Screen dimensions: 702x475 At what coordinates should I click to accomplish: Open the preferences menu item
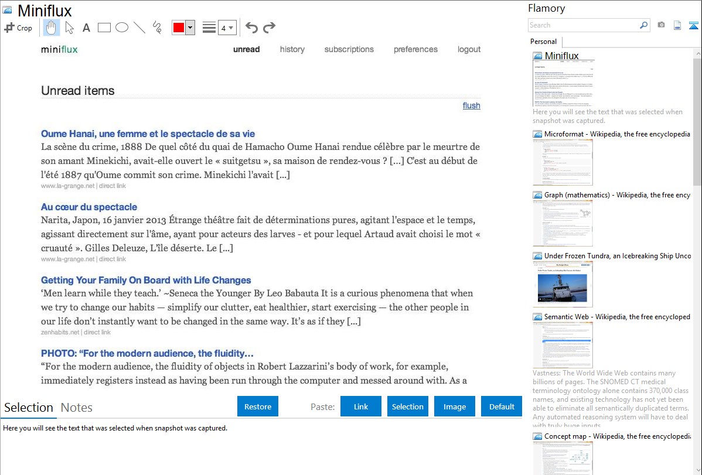point(415,49)
